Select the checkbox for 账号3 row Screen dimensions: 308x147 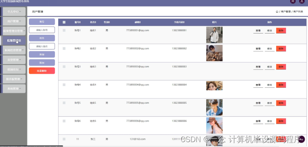[64, 67]
